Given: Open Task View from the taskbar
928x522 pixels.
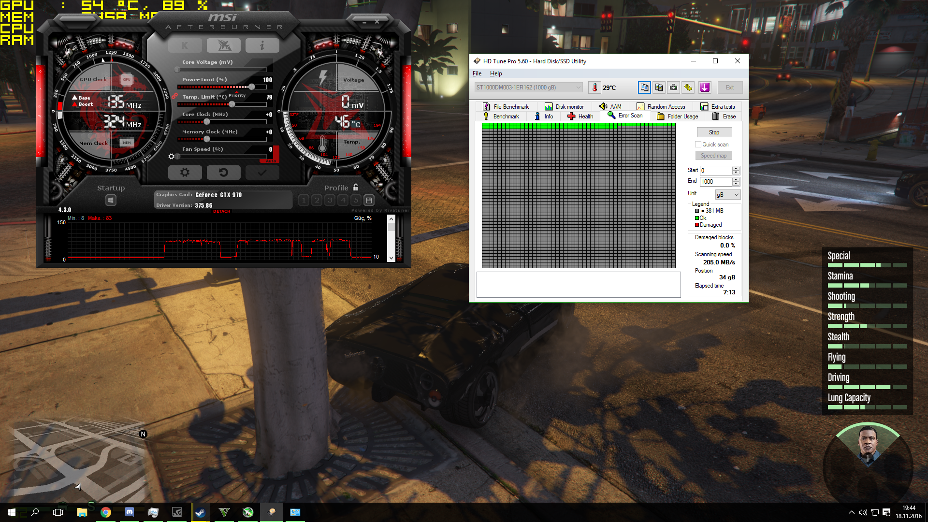Looking at the screenshot, I should pos(58,512).
